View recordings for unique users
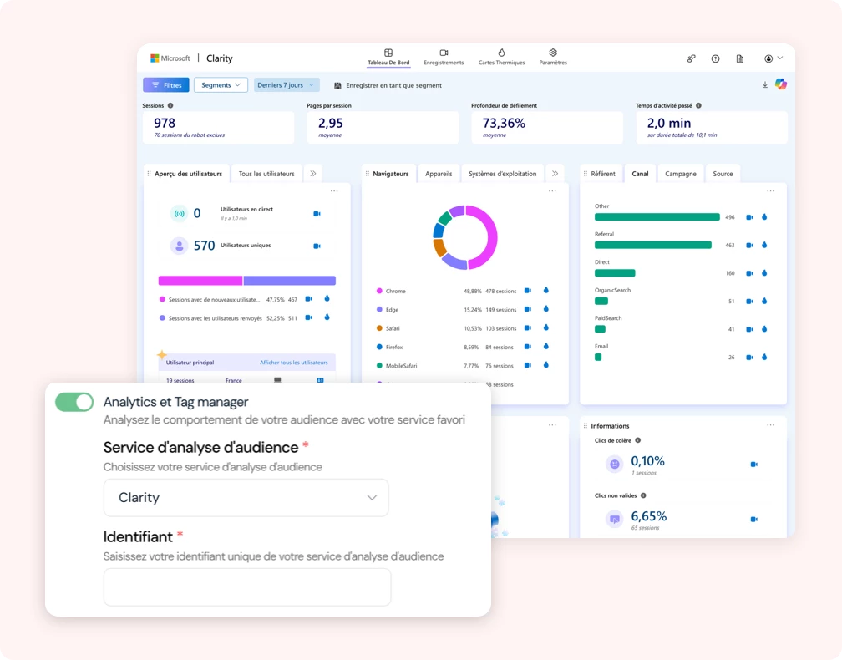Image resolution: width=842 pixels, height=660 pixels. (317, 246)
